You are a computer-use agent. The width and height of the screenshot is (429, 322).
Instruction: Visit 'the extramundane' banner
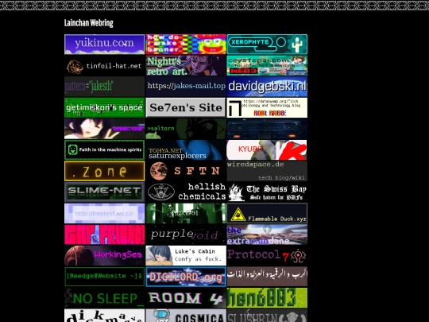pos(267,235)
